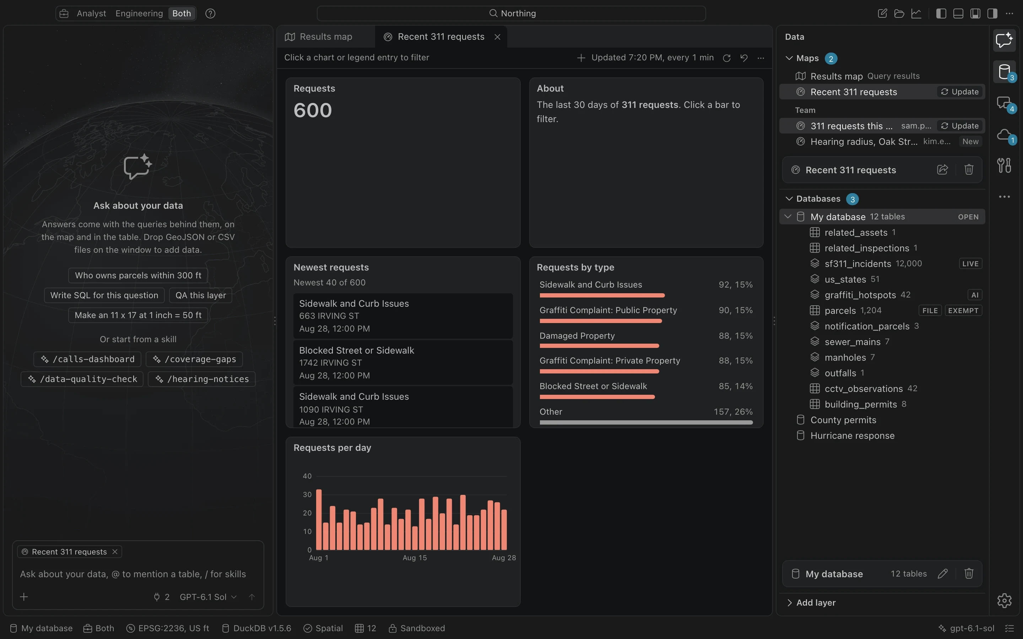Image resolution: width=1023 pixels, height=639 pixels.
Task: Send the chat message arrow icon
Action: [x=251, y=597]
